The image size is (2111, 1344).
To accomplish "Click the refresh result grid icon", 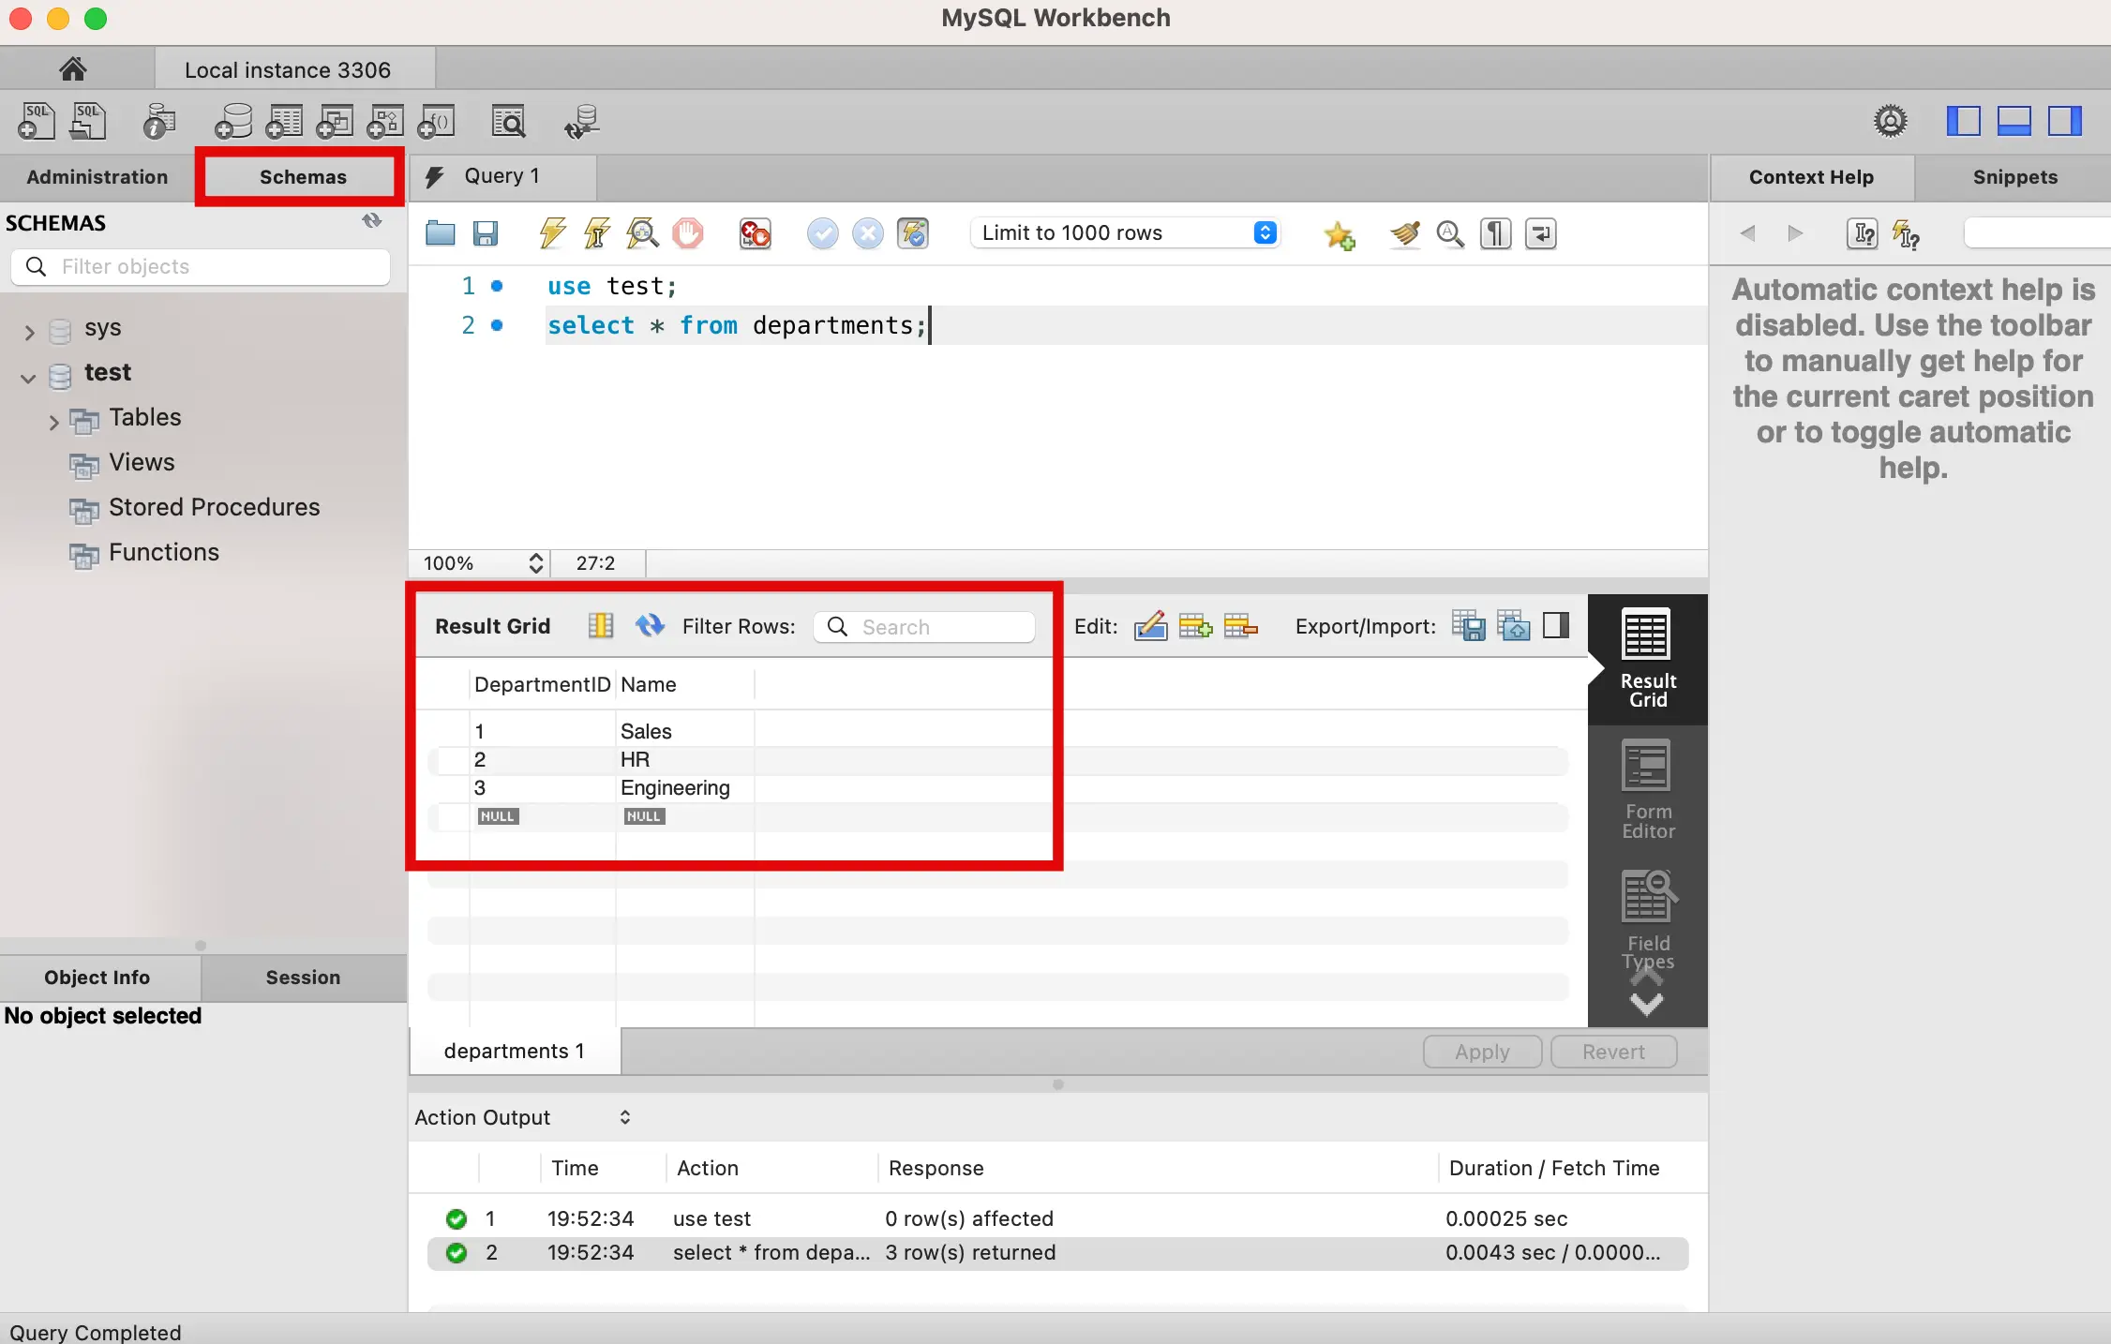I will (x=649, y=626).
